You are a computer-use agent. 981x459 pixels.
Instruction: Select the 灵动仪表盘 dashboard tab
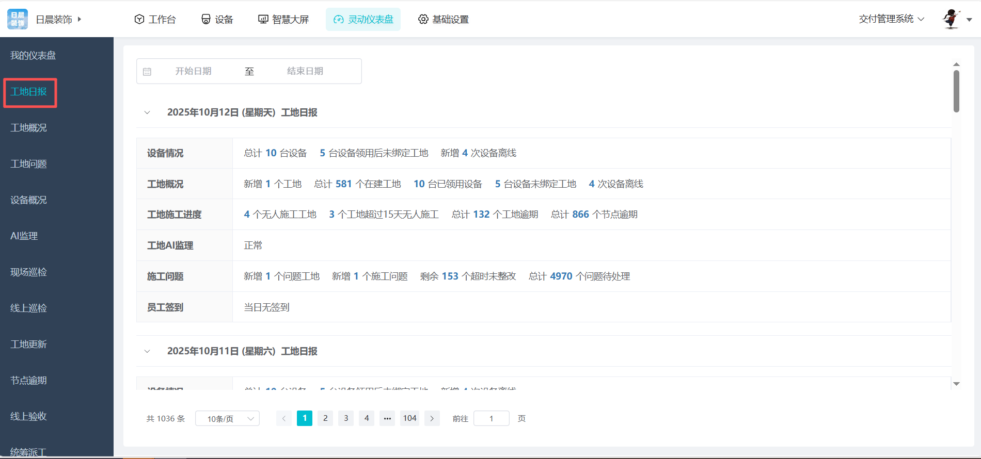363,19
